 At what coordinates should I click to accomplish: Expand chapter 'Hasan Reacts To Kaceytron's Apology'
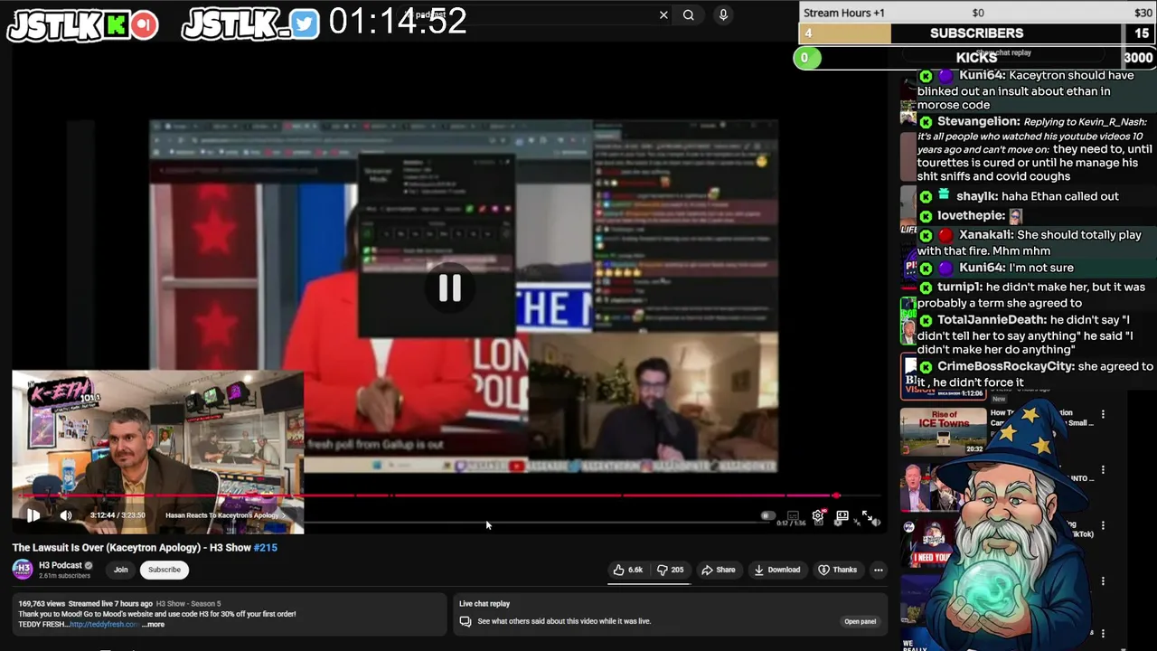pos(225,515)
